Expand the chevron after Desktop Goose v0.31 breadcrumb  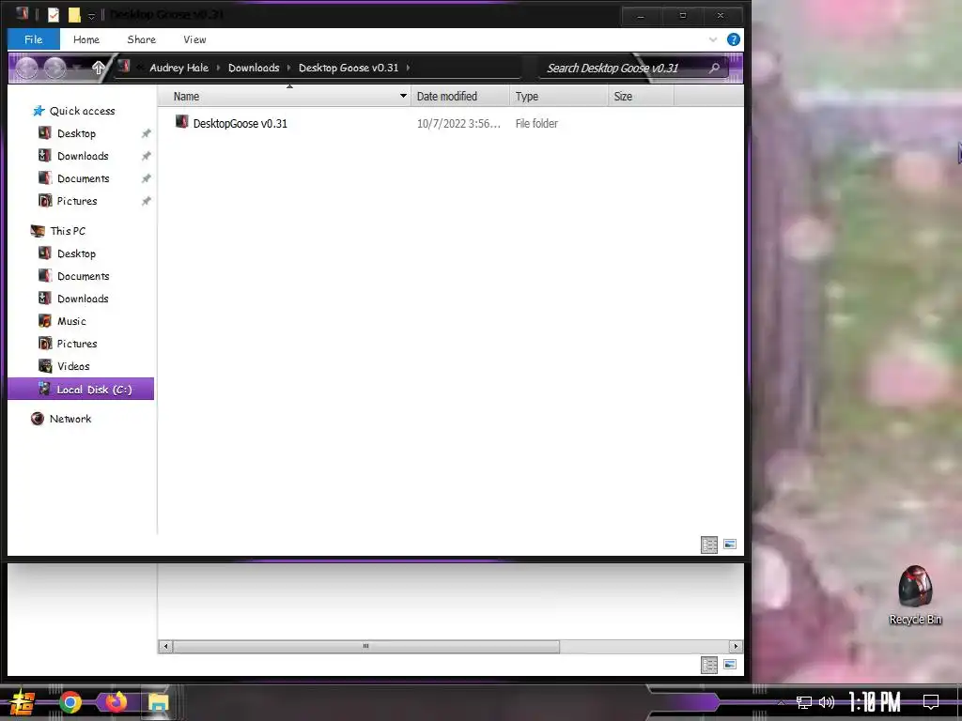pos(408,68)
